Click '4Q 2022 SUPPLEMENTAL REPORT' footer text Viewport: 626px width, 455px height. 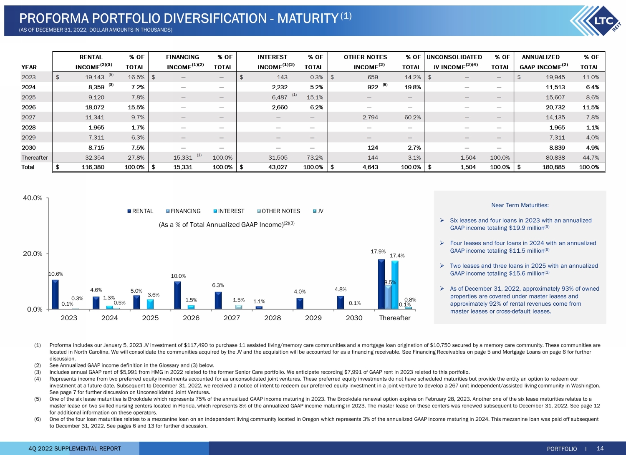(x=75, y=449)
